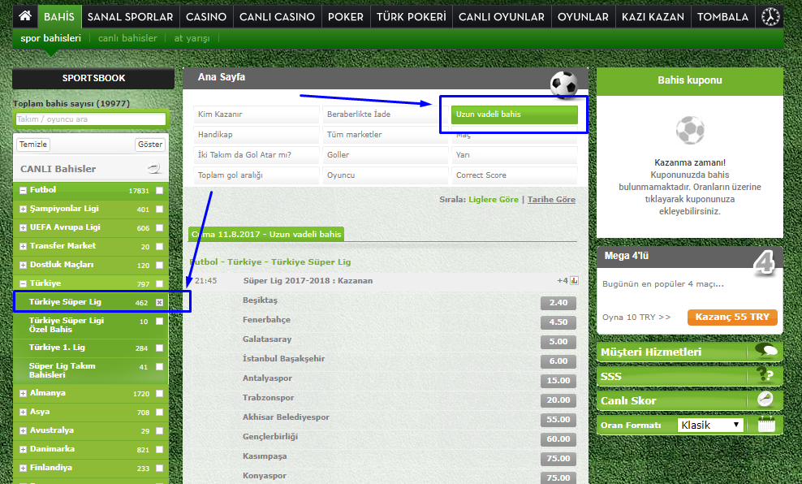Uncheck the Türkiye Süper Lig checkbox
The width and height of the screenshot is (802, 484).
[x=160, y=302]
